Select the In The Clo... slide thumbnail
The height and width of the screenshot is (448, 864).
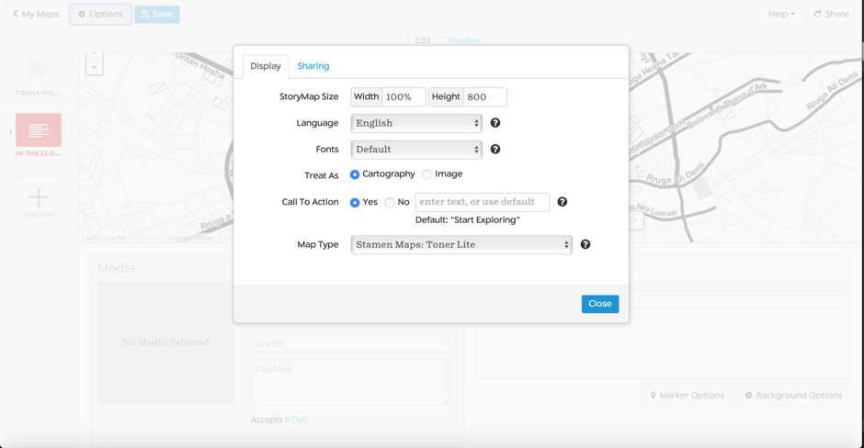(39, 130)
